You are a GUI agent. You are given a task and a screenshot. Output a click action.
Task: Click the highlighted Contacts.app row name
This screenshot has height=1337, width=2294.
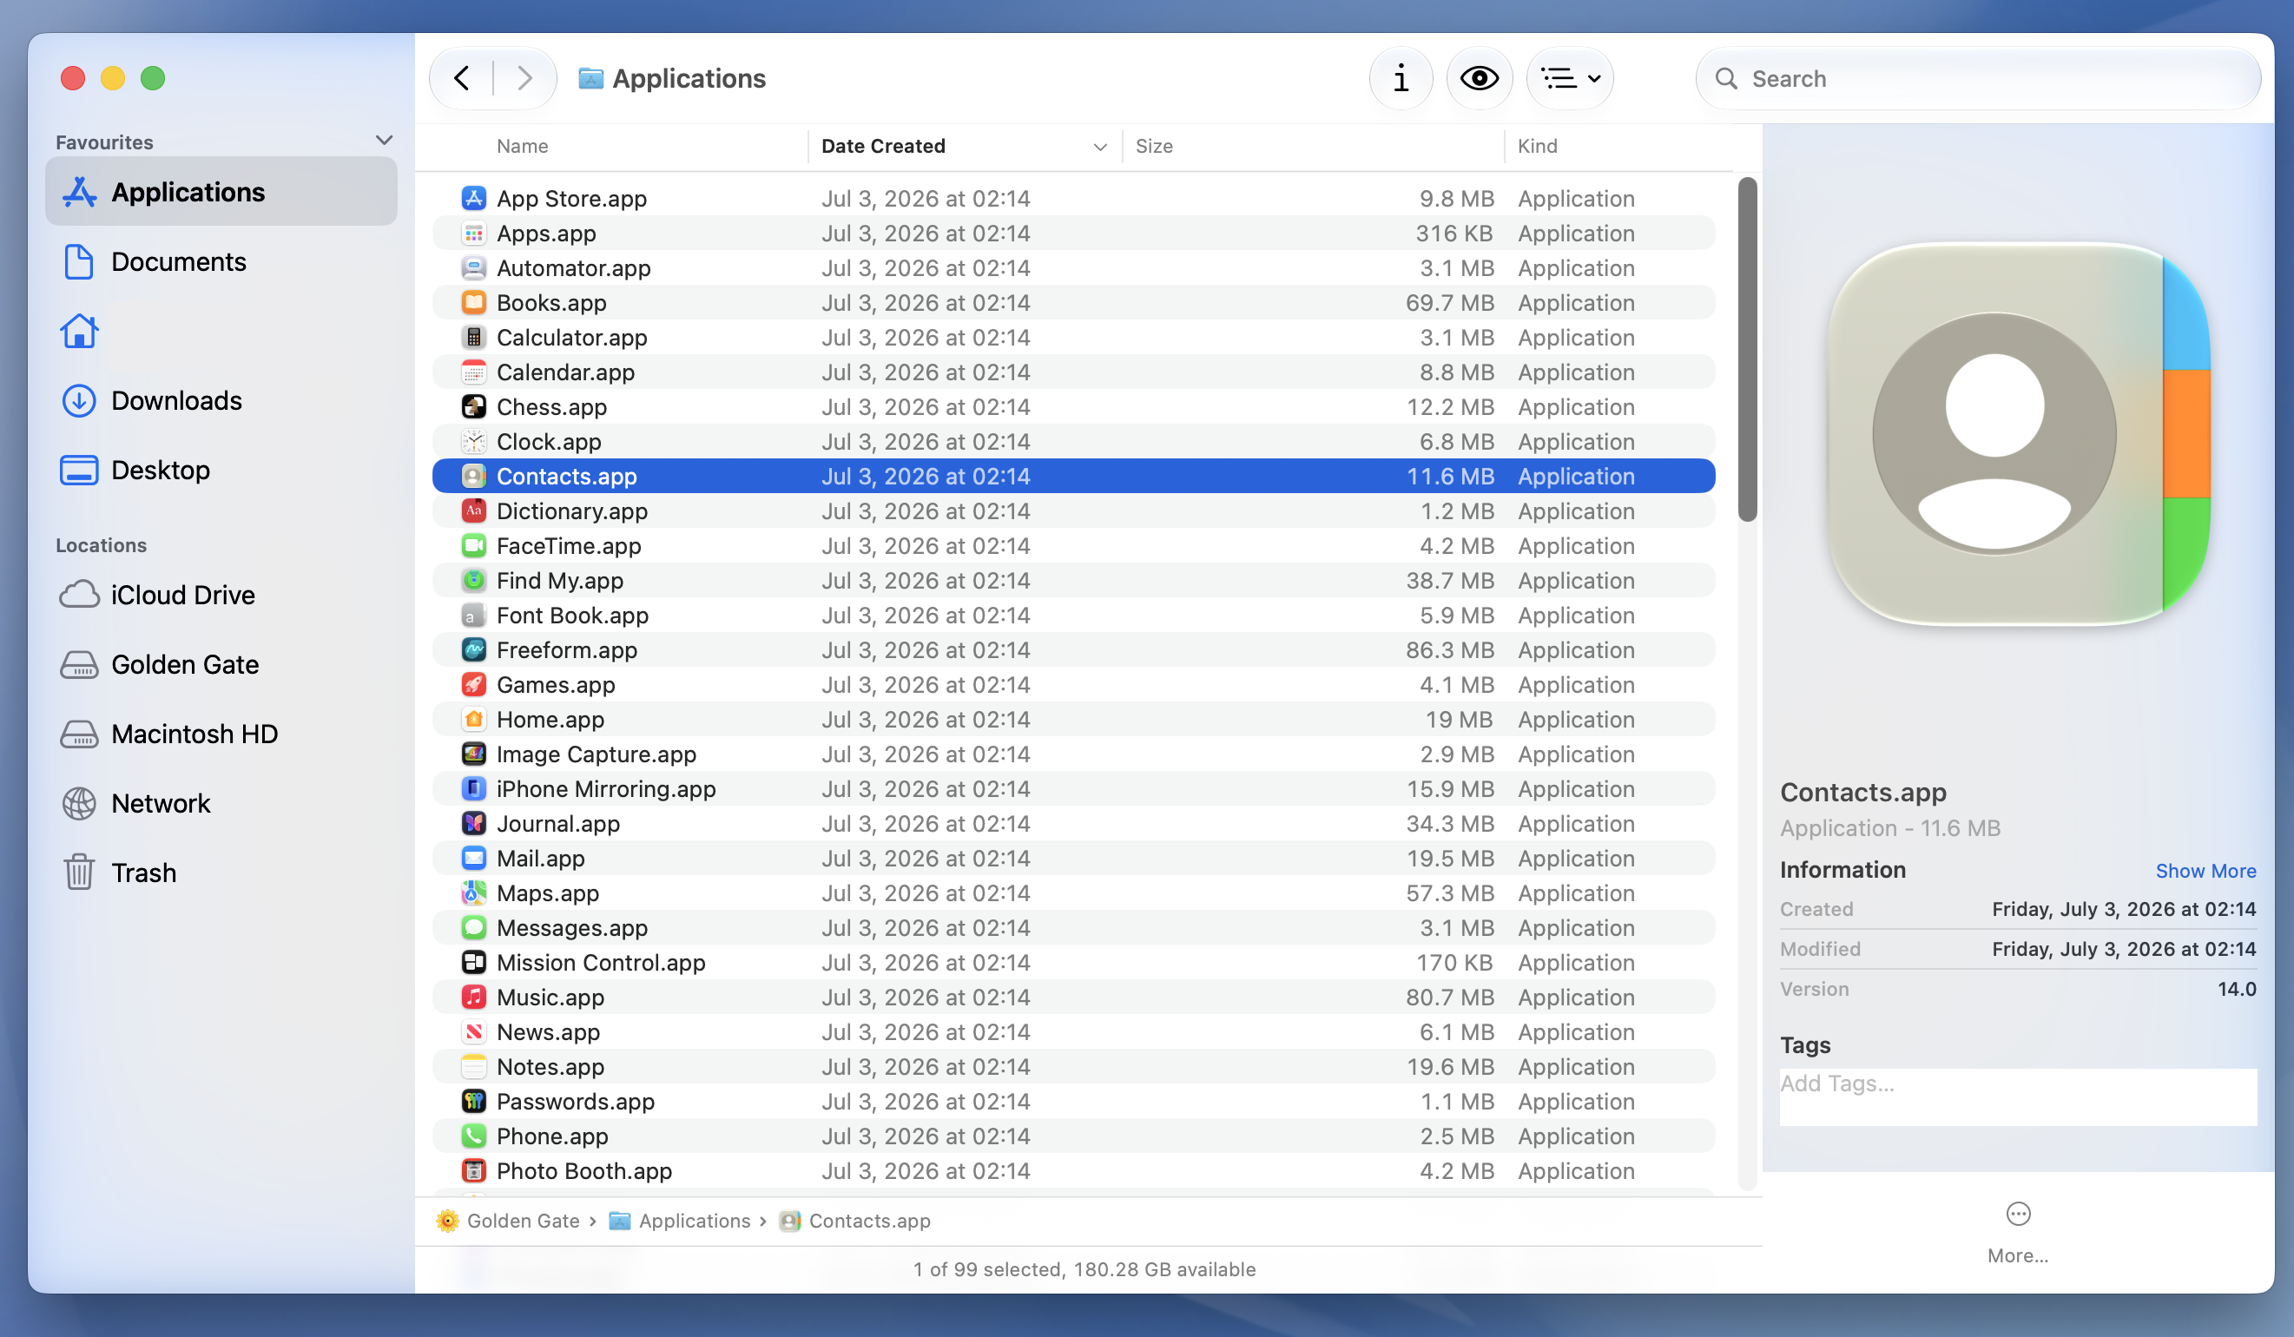pyautogui.click(x=566, y=476)
